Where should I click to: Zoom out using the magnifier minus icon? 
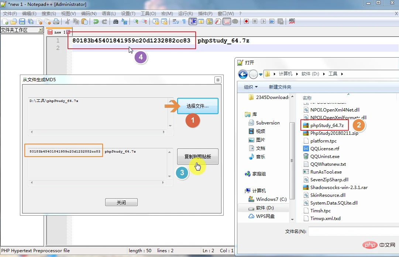tap(144, 21)
